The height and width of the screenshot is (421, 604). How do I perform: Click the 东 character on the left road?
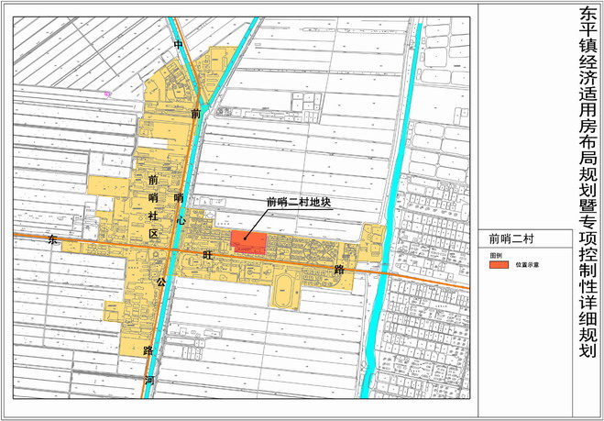pyautogui.click(x=52, y=238)
